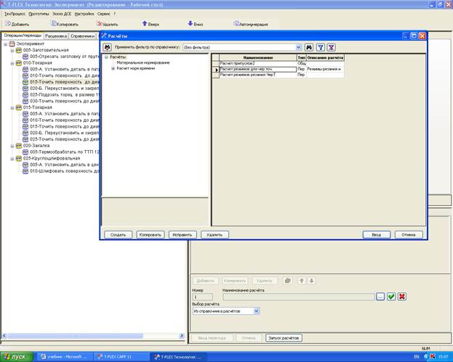Collapse the Расчёты root node
Image resolution: width=453 pixels, height=362 pixels.
pyautogui.click(x=106, y=57)
